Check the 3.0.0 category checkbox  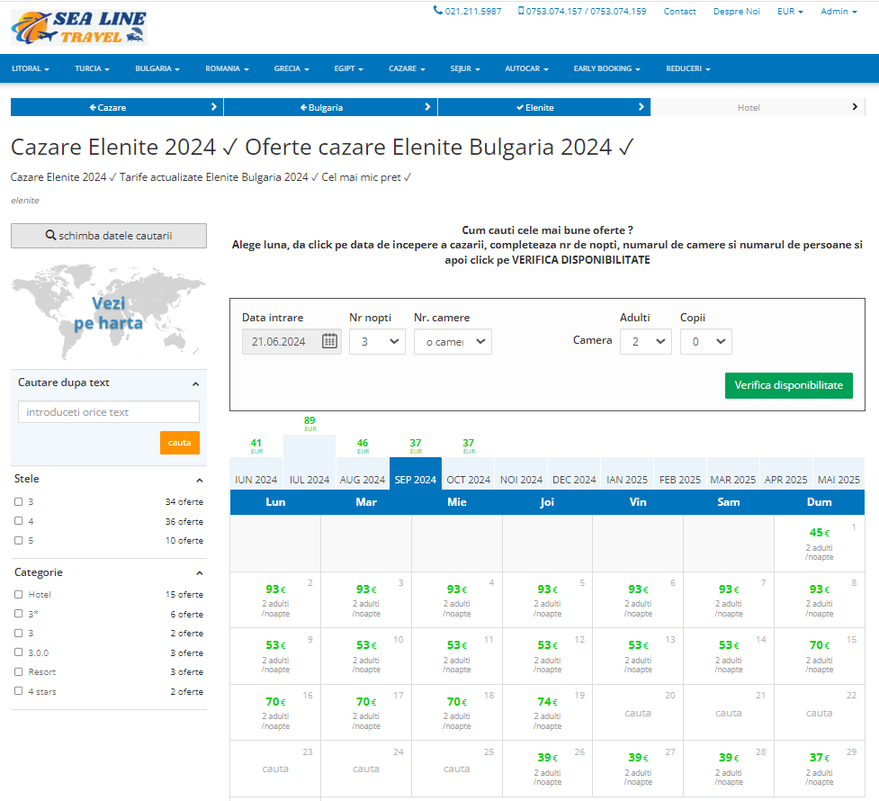(x=19, y=652)
